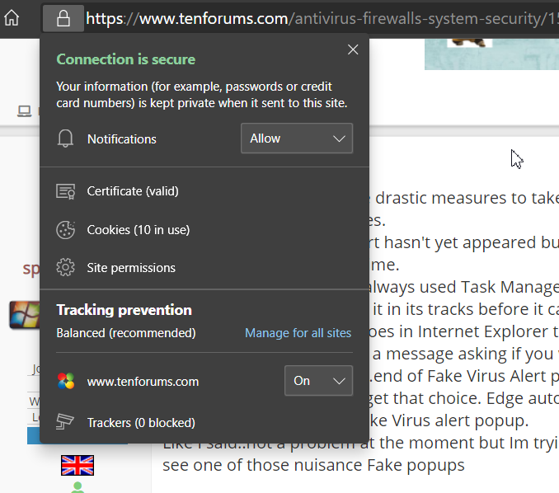Click the tenforums.com favicon
The height and width of the screenshot is (493, 559).
pyautogui.click(x=66, y=381)
